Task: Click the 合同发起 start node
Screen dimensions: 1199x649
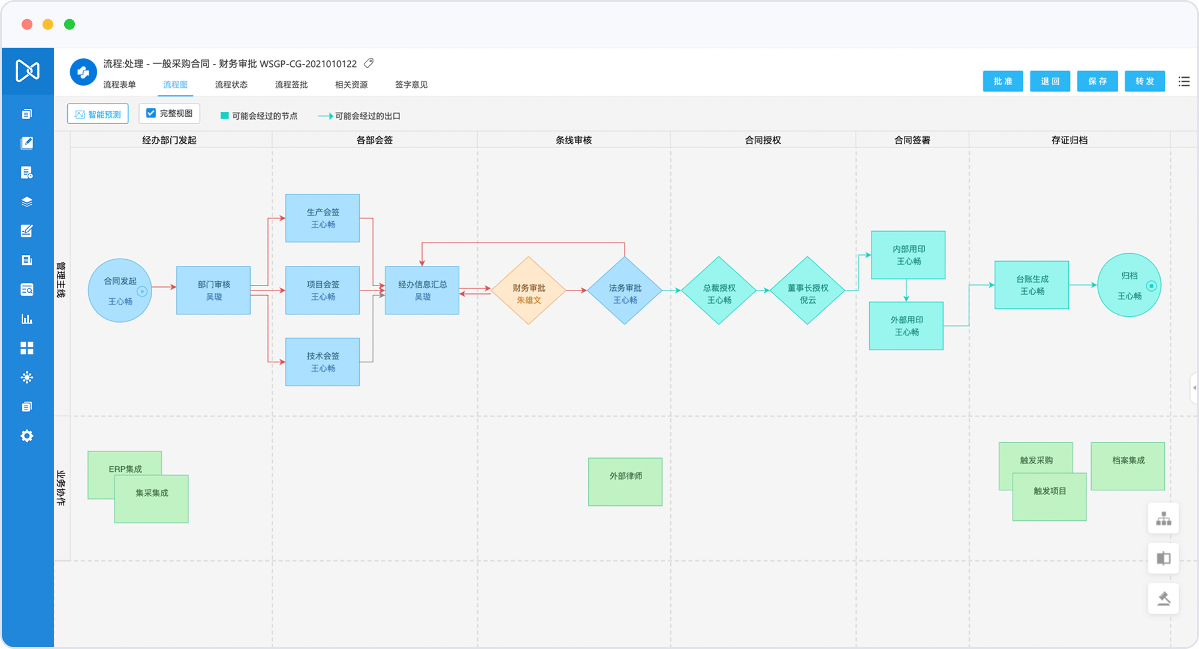Action: tap(120, 290)
